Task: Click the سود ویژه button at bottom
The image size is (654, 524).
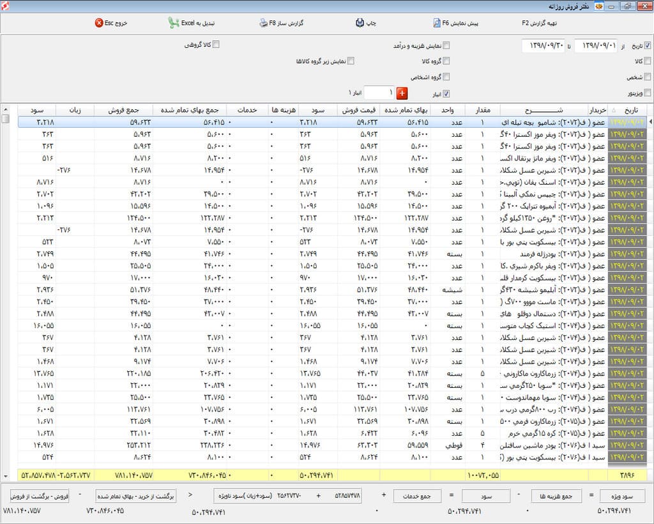Action: click(622, 496)
